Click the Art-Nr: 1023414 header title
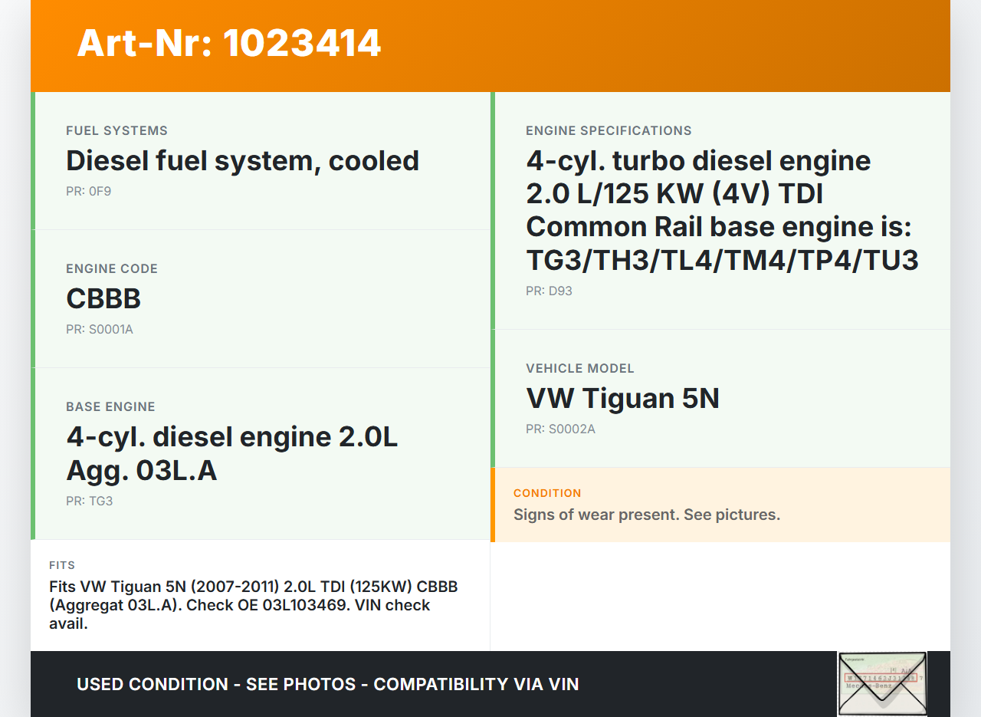 [x=228, y=43]
